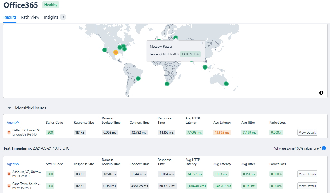Click the Office365 page title
330x193 pixels.
[x=21, y=5]
